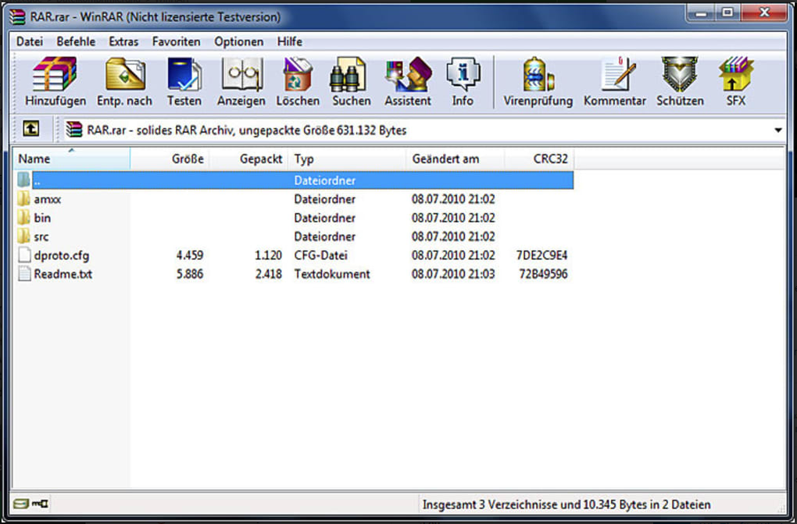Image resolution: width=797 pixels, height=524 pixels.
Task: Show archive Info icon
Action: [x=463, y=74]
